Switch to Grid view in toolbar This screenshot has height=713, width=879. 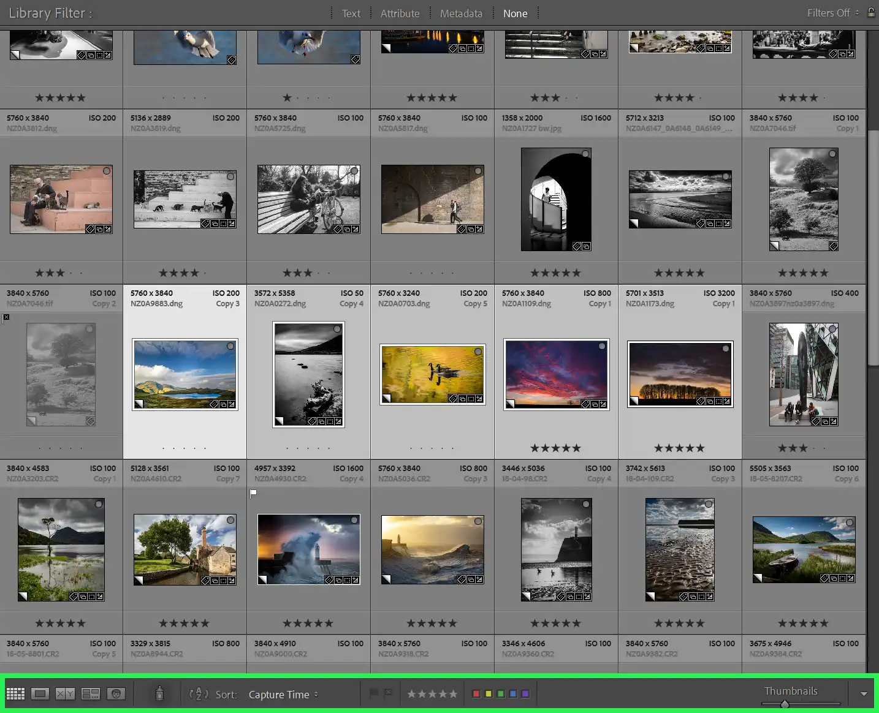click(15, 693)
